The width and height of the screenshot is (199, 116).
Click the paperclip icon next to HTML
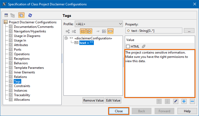[144, 46]
